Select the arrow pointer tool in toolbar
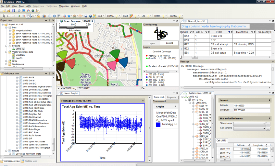 4,16
